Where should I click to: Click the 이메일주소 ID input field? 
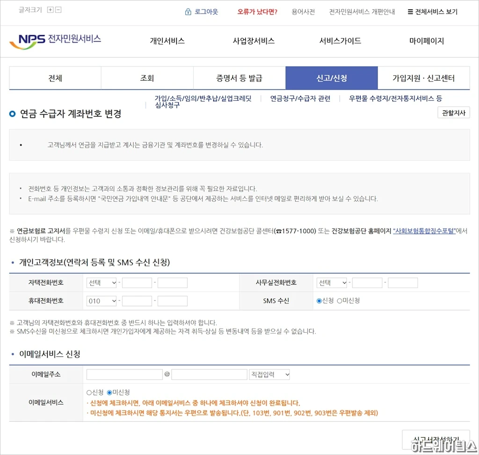pos(124,374)
